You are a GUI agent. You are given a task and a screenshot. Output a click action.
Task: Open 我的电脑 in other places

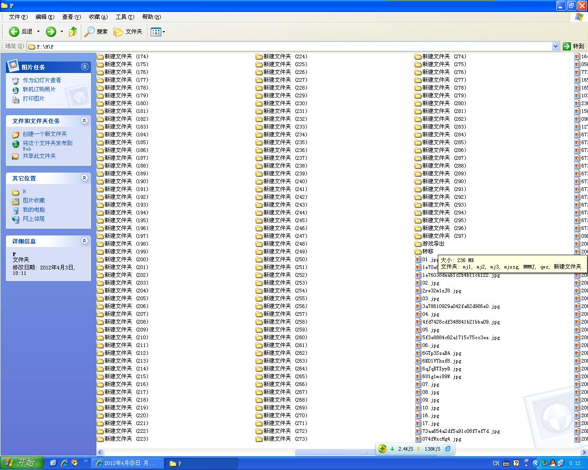34,210
